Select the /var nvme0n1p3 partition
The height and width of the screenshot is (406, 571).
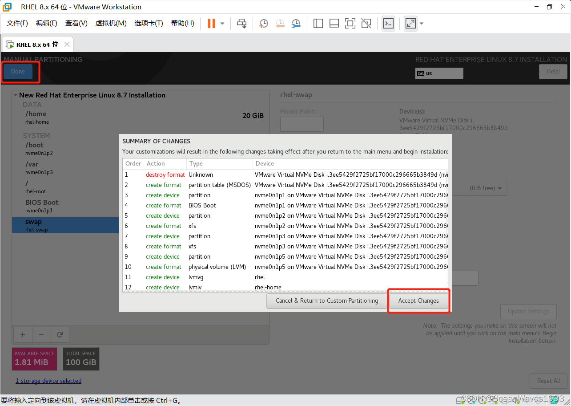(x=141, y=168)
